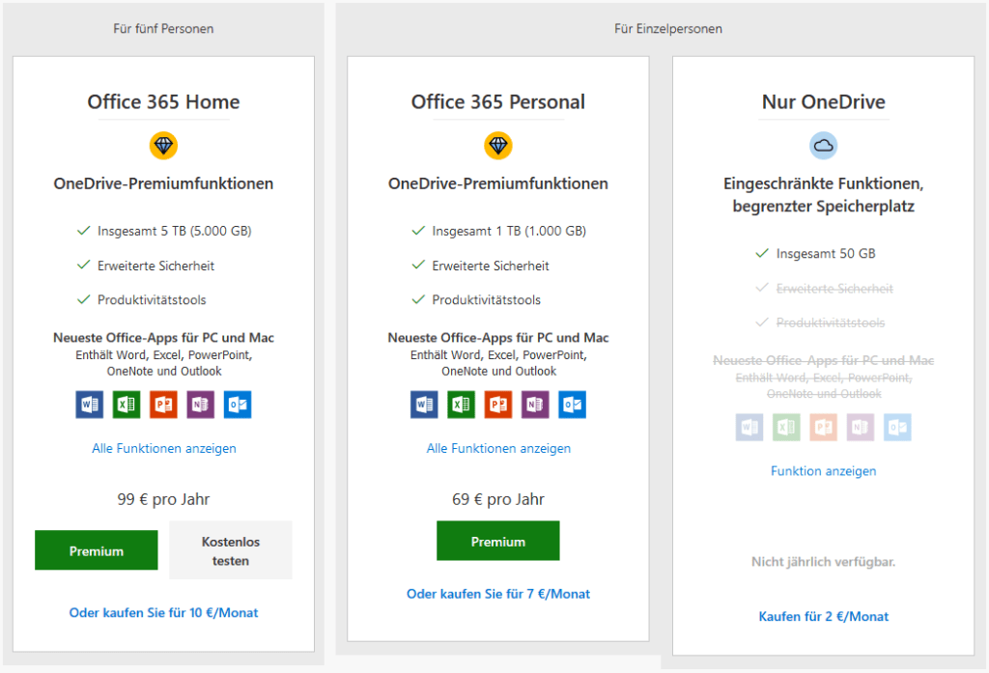Switch to the Für fünf Personen section
The image size is (989, 673).
[x=163, y=28]
